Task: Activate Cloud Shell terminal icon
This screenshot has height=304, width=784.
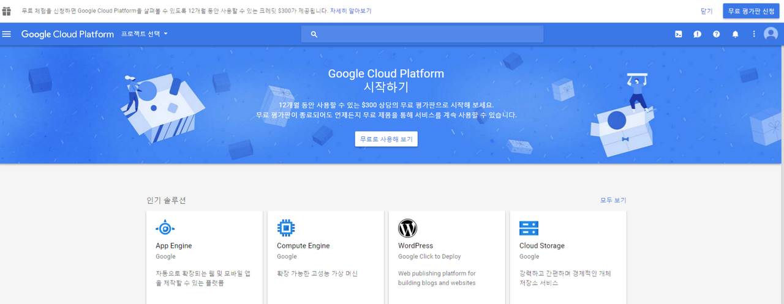Action: 679,34
